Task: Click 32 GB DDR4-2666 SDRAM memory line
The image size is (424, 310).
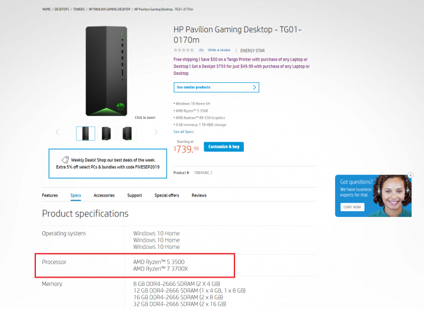Action: tap(180, 304)
